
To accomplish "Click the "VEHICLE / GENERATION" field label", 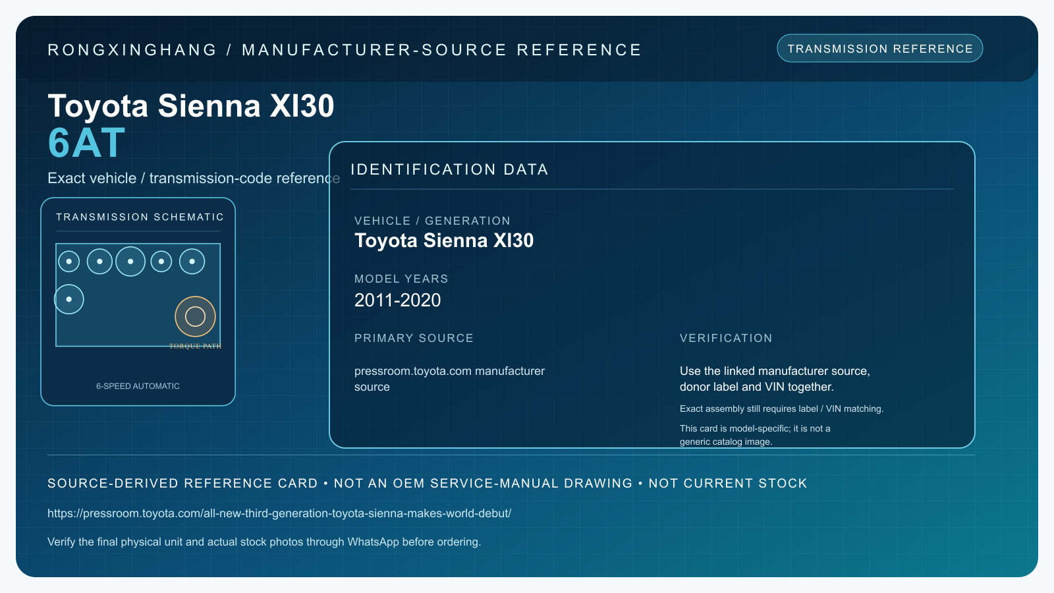I will tap(432, 221).
